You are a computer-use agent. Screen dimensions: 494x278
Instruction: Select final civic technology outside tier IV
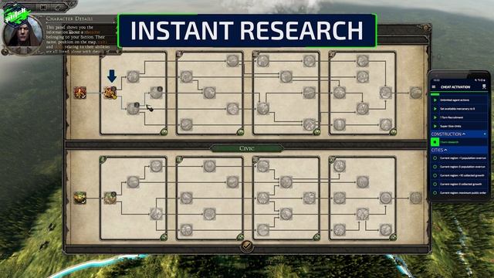[x=416, y=198]
